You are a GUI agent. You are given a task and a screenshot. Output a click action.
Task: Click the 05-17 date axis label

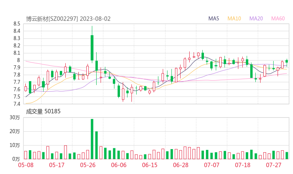click(57, 165)
